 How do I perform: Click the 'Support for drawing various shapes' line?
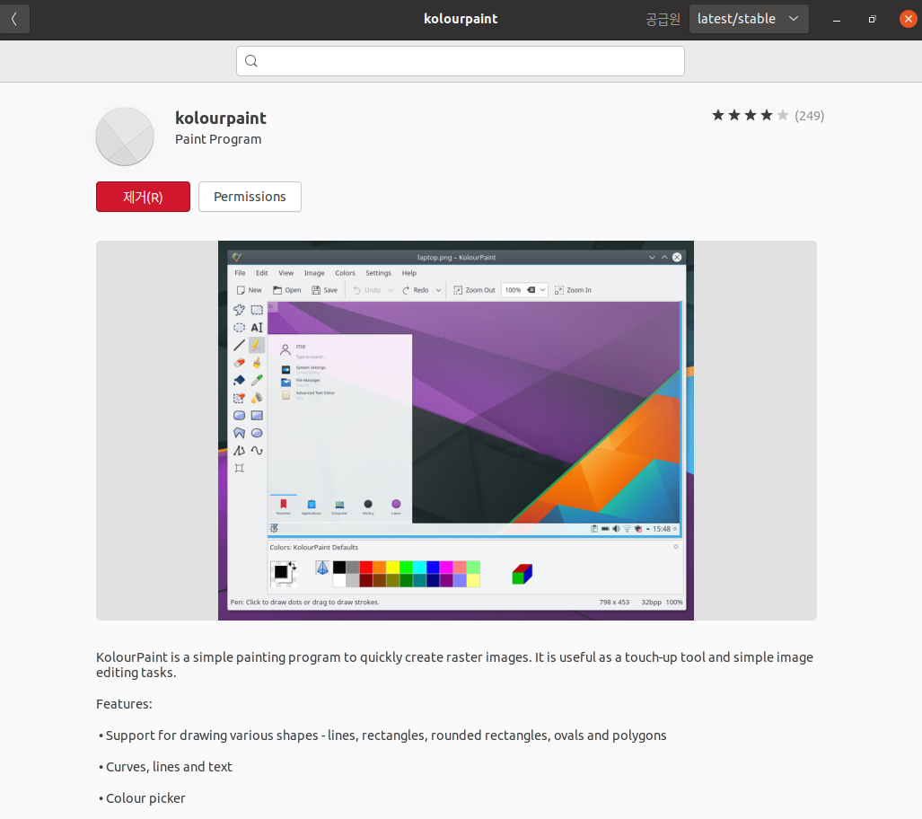[382, 735]
